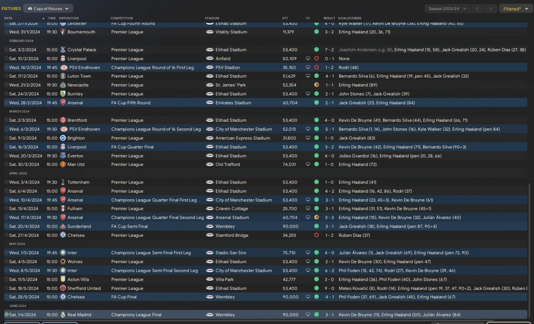Click the stadium icon beside Old Trafford
The image size is (534, 324).
coord(209,165)
